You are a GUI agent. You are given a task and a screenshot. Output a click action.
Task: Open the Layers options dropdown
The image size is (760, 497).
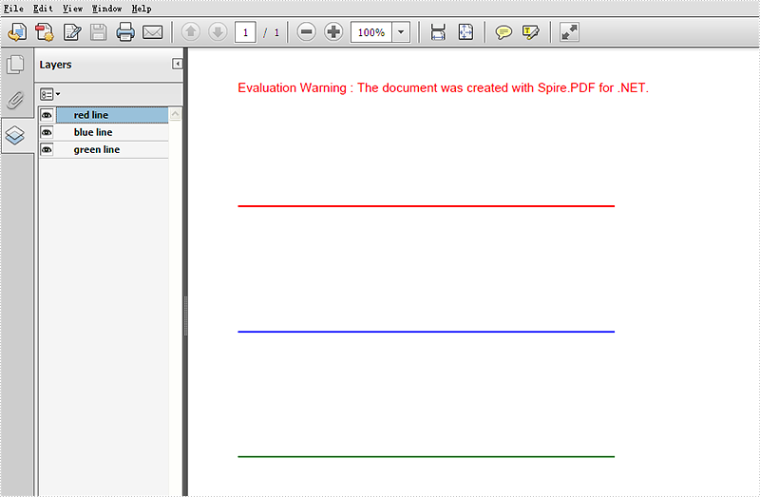[x=50, y=94]
